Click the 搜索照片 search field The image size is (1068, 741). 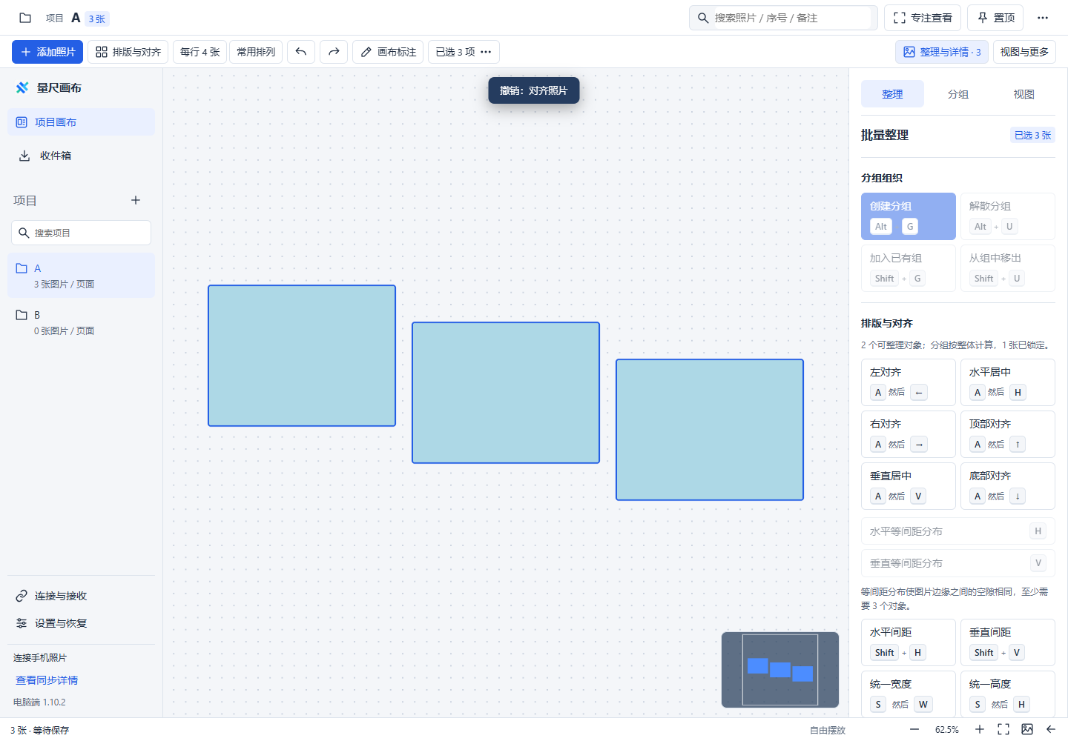pos(783,18)
